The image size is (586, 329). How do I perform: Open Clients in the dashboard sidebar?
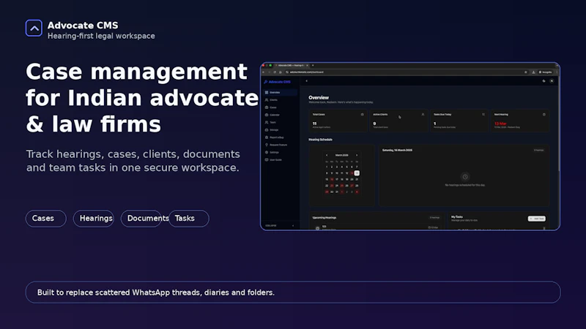click(x=281, y=100)
